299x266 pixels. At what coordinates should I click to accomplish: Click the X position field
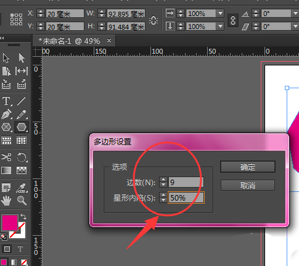click(65, 14)
